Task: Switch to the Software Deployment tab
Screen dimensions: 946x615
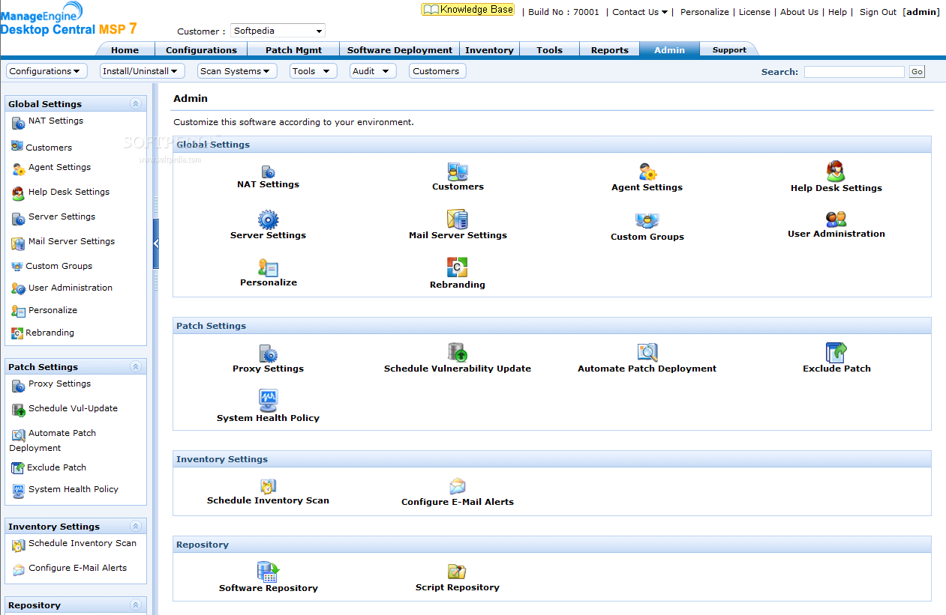Action: pyautogui.click(x=400, y=50)
